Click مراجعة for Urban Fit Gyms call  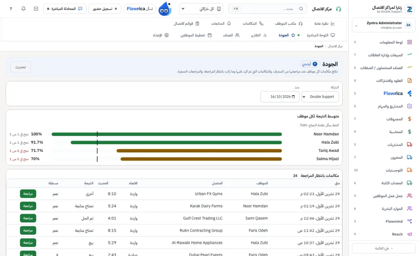pos(28,194)
